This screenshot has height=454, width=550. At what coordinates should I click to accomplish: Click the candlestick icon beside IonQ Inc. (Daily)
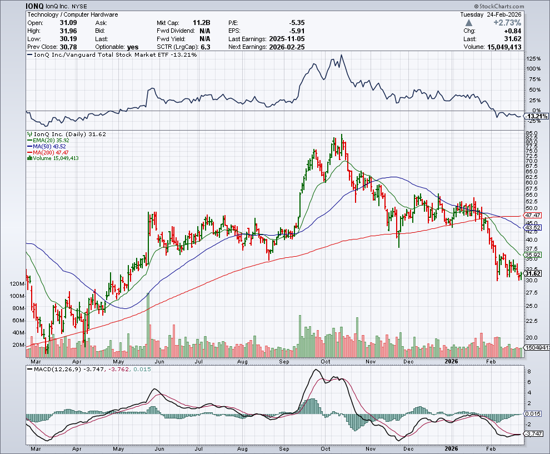point(30,134)
